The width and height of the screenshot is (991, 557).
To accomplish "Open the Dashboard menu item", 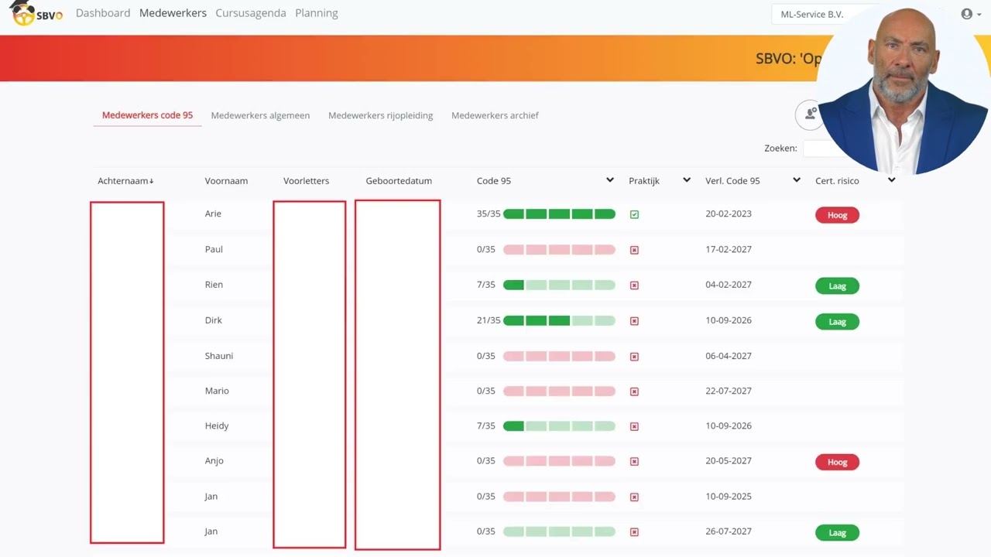I will coord(103,13).
